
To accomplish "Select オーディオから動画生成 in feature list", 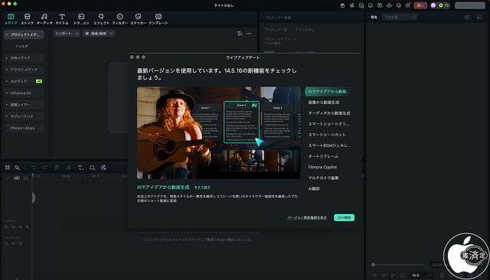I will click(x=329, y=113).
